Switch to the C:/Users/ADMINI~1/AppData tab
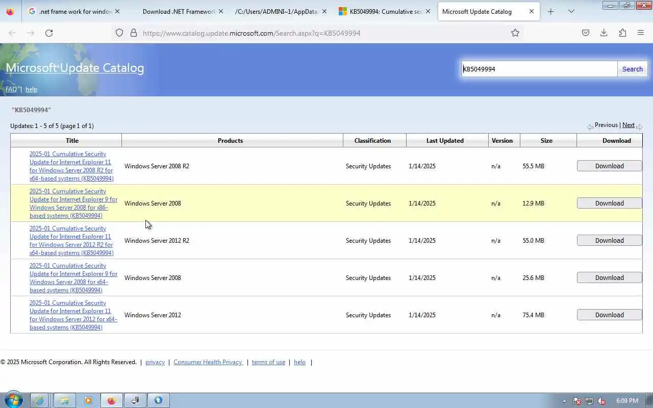 pyautogui.click(x=281, y=11)
